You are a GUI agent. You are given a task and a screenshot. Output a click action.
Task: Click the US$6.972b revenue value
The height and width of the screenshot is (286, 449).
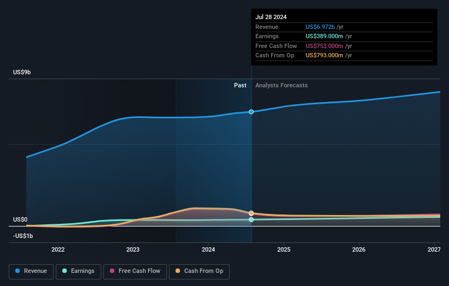pos(320,27)
